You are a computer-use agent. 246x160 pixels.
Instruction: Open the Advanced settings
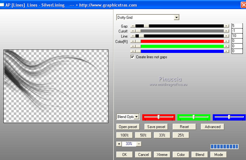click(x=212, y=127)
